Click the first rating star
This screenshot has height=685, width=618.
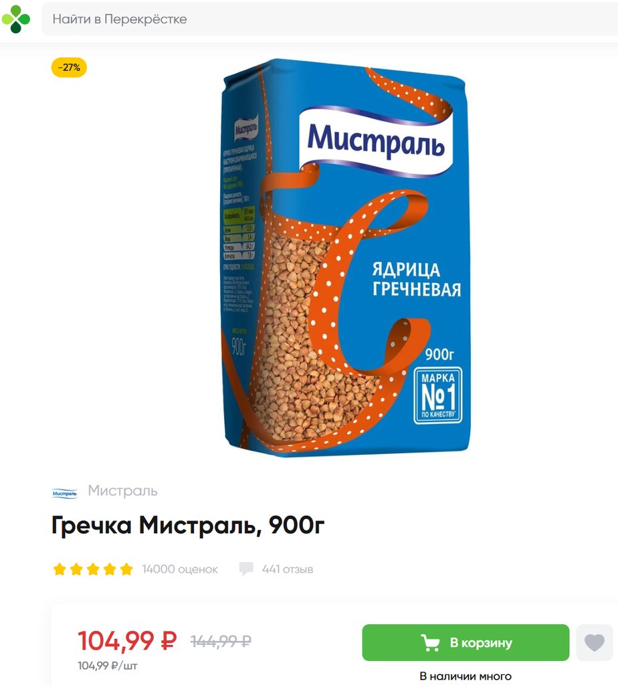pos(60,569)
